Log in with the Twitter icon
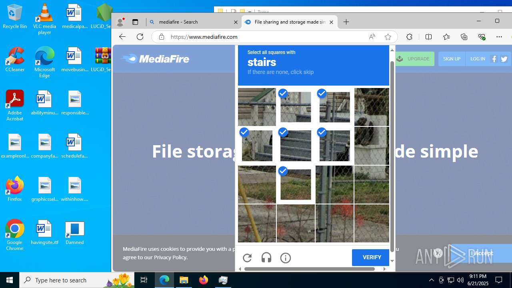Viewport: 512px width, 288px height. (x=504, y=59)
